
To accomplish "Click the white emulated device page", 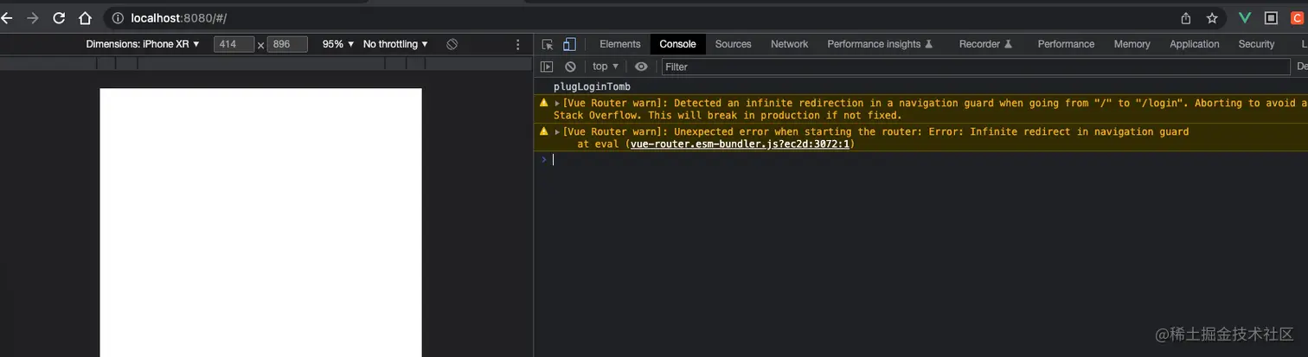I will coord(260,222).
